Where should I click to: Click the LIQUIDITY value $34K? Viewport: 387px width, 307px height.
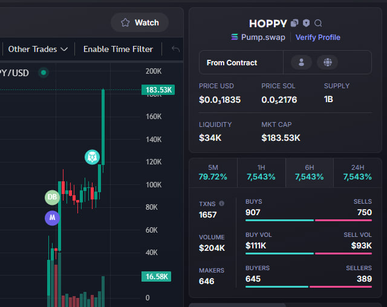[x=210, y=138]
